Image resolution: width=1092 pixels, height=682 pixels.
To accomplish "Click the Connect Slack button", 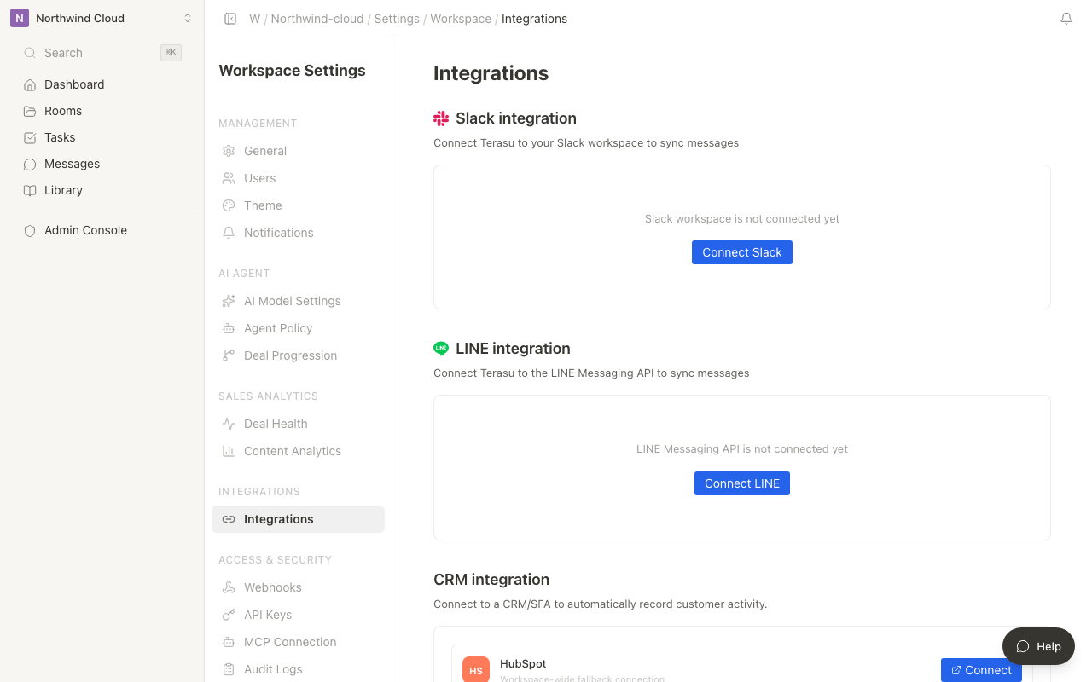I will pos(742,252).
